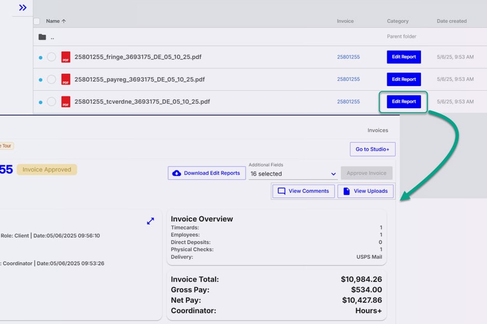
Task: Open View Uploads
Action: pos(365,191)
